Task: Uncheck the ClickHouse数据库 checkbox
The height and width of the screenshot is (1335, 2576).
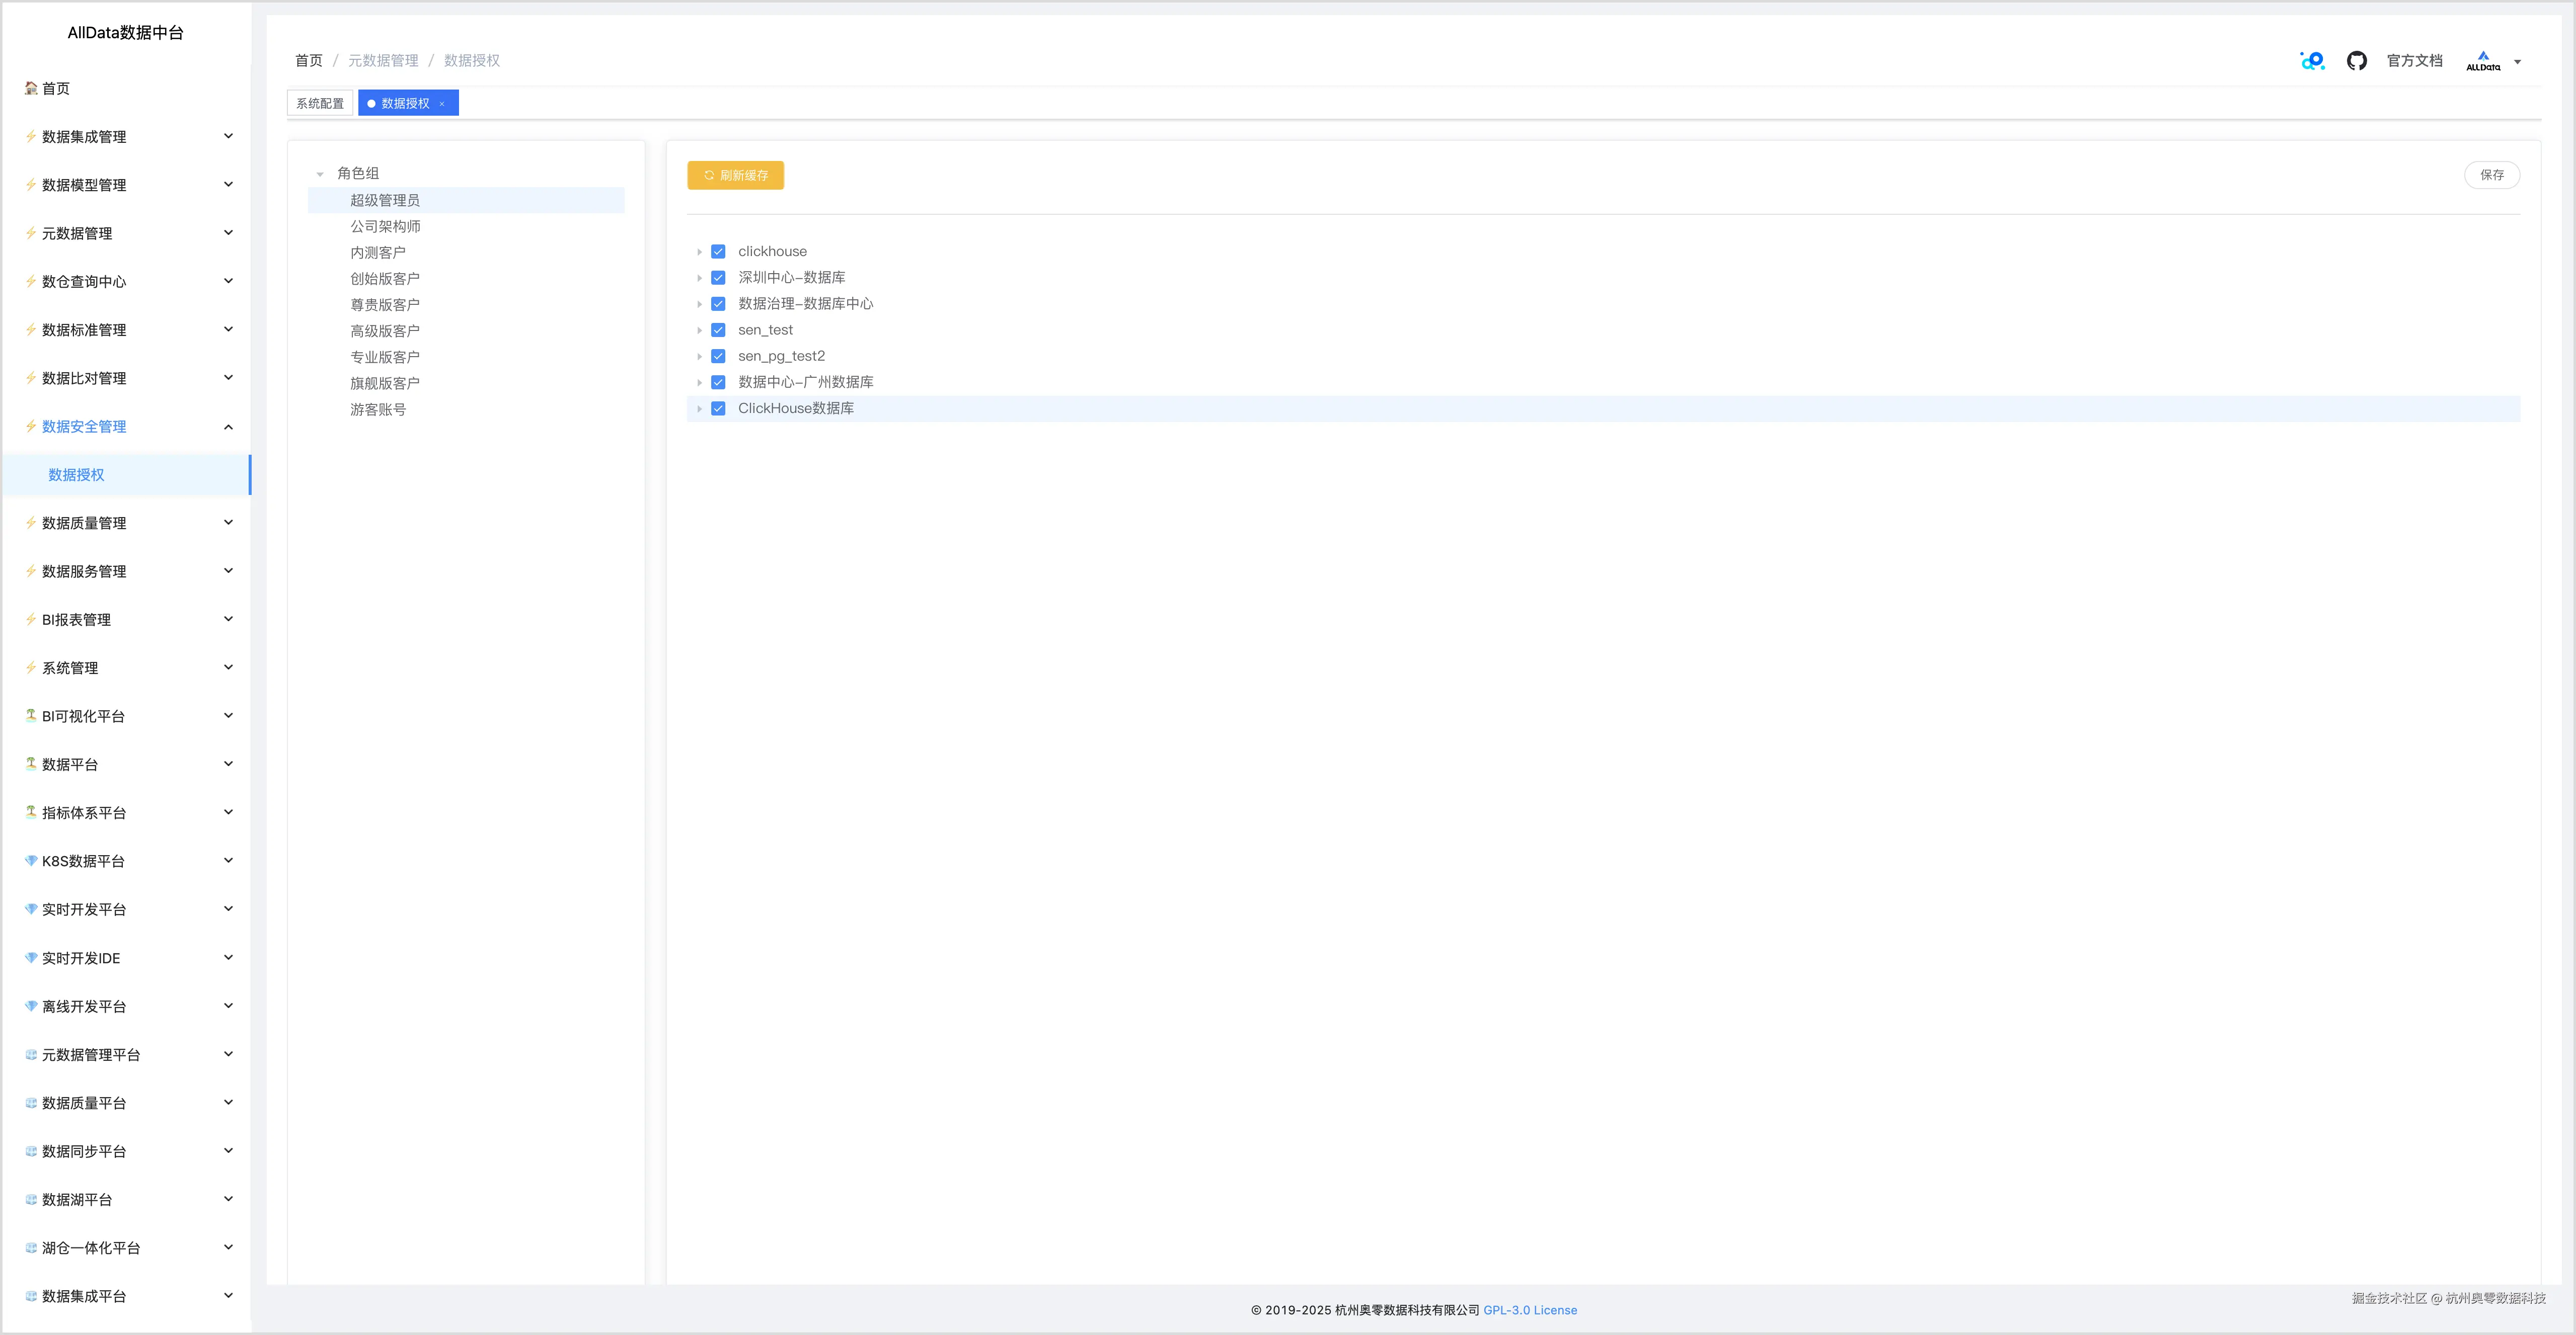Action: coord(718,408)
